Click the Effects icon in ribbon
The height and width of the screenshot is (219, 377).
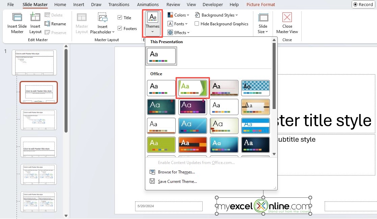170,32
